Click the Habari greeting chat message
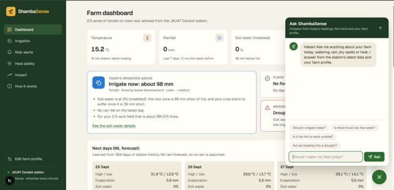 (338, 55)
